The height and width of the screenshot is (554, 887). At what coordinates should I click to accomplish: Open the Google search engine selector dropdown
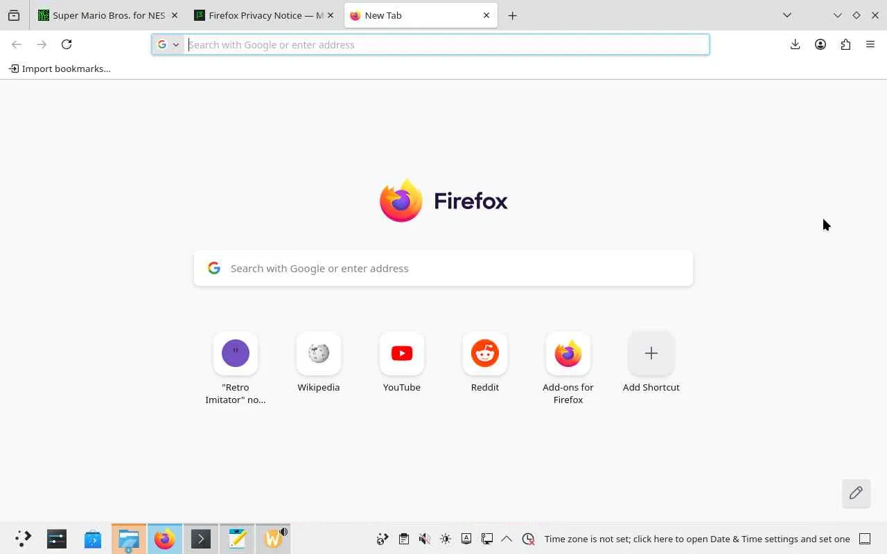pyautogui.click(x=168, y=44)
